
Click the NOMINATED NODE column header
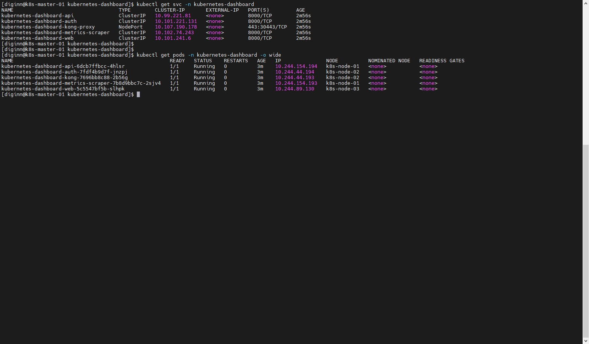point(389,61)
